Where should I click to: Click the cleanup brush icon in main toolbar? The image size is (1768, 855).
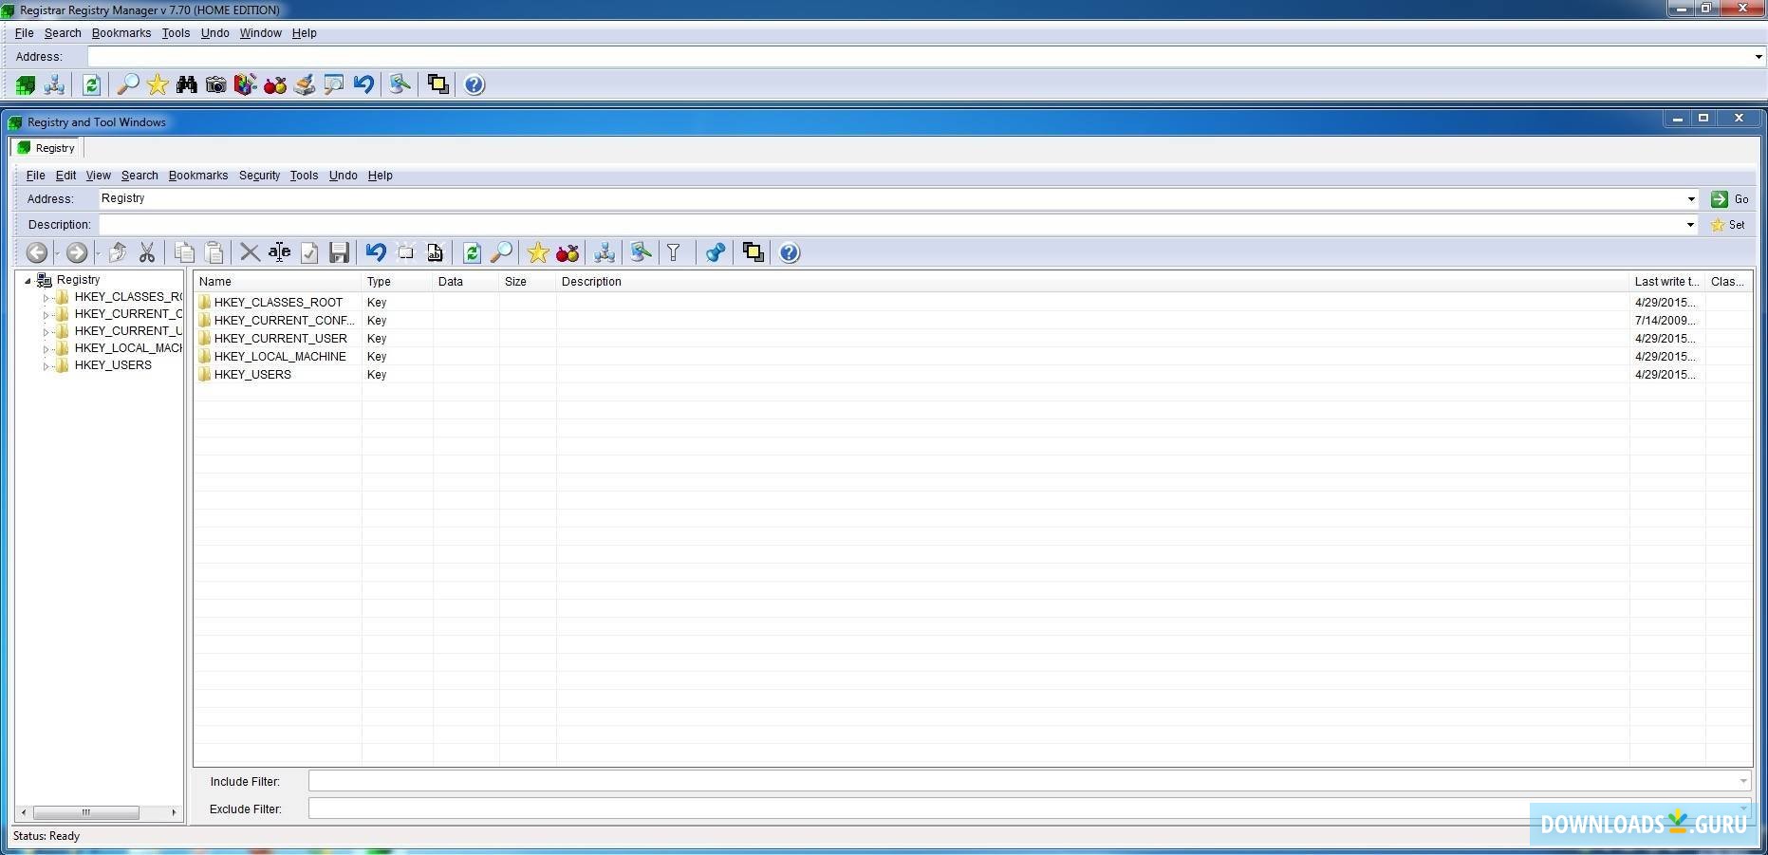(305, 85)
